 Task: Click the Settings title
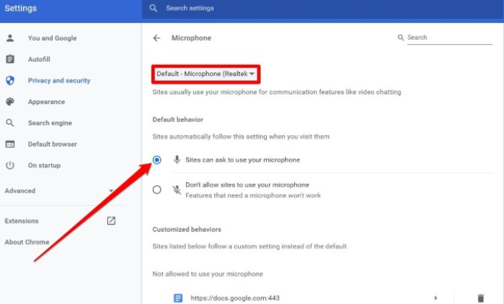click(x=21, y=8)
